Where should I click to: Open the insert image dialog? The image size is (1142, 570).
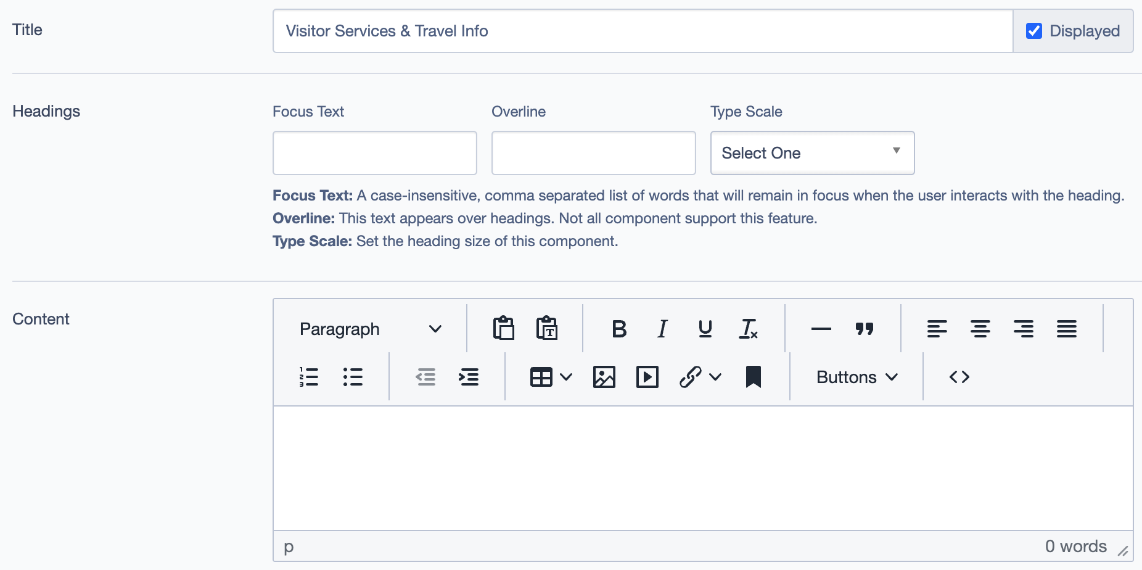604,377
